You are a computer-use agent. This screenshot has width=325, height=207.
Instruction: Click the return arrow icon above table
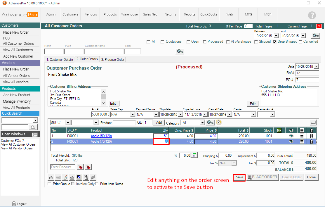coord(313,123)
